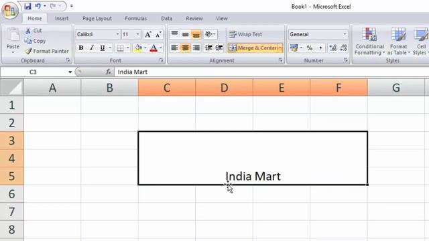
Task: Align text to the right
Action: pyautogui.click(x=196, y=48)
